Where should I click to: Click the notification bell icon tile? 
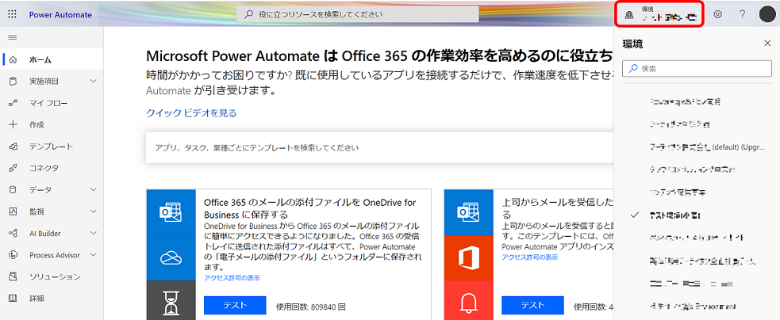(469, 300)
